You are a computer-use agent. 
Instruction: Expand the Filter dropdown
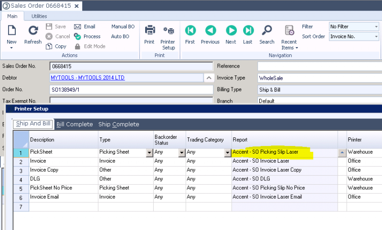pyautogui.click(x=376, y=27)
